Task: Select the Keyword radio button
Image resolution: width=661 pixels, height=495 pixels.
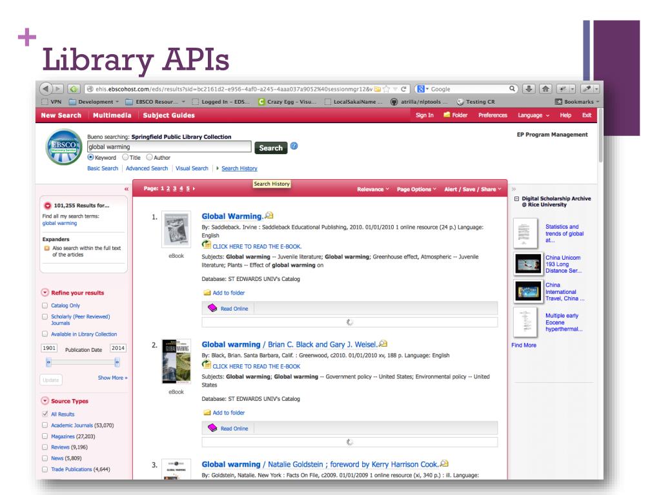Action: click(90, 157)
